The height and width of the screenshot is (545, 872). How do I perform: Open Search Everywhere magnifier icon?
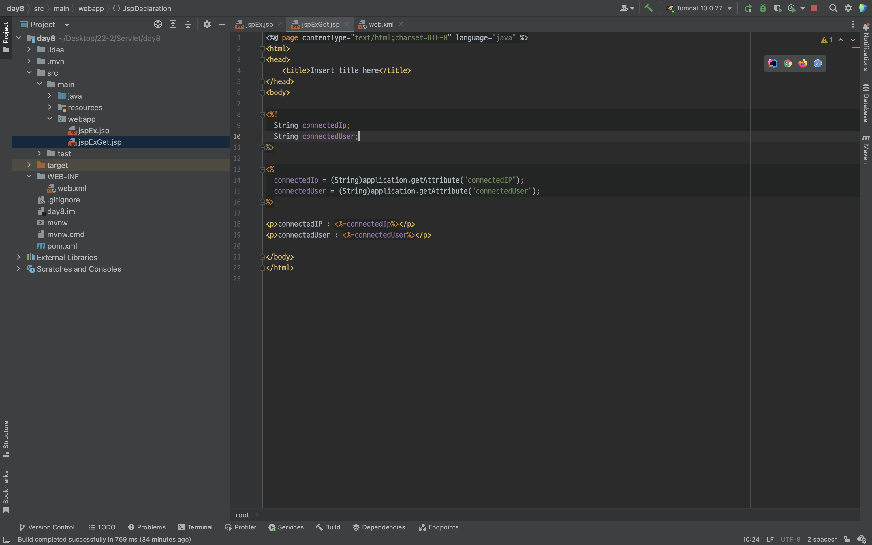click(833, 8)
